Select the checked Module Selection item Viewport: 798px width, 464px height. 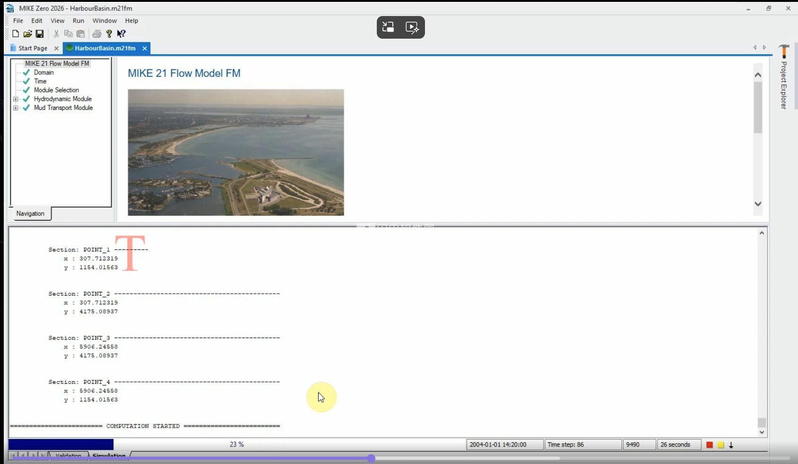click(56, 90)
